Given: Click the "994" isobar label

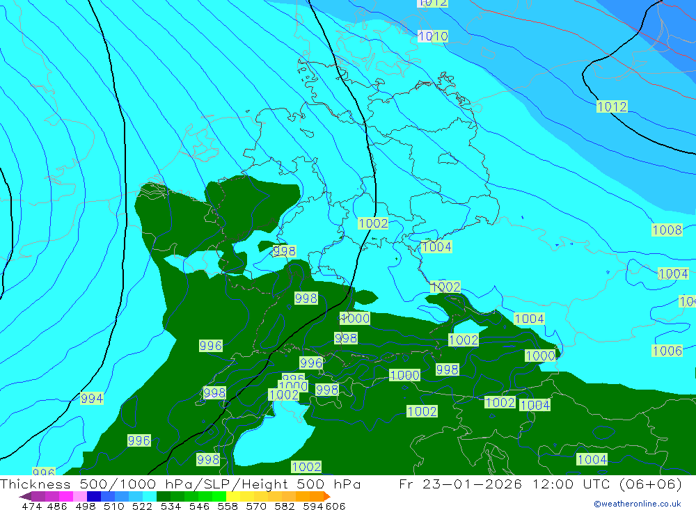Looking at the screenshot, I should coord(92,399).
